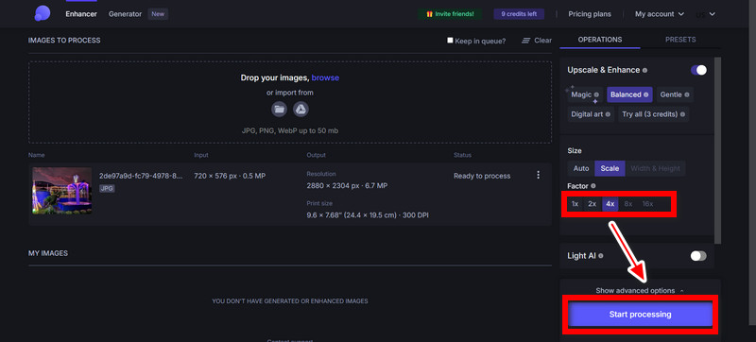The height and width of the screenshot is (342, 756).
Task: Turn off the Upscale & Enhance toggle
Action: click(x=698, y=70)
